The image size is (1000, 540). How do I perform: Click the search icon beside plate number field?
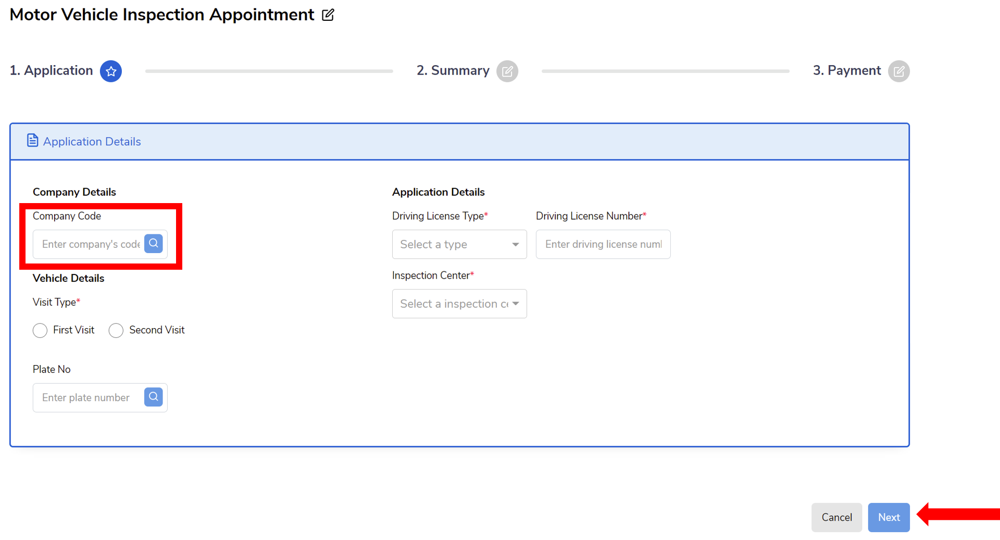point(153,397)
